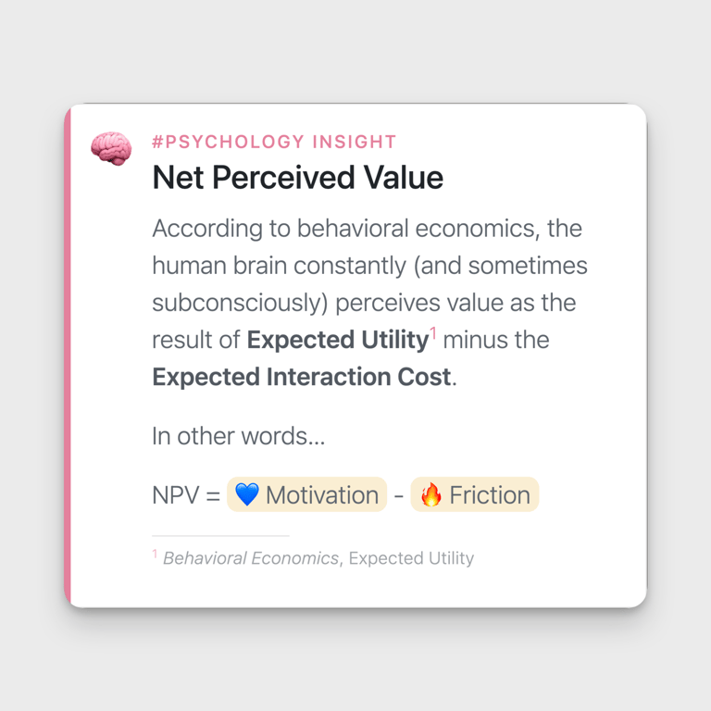711x711 pixels.
Task: Click the Net Perceived Value heading
Action: tap(297, 177)
